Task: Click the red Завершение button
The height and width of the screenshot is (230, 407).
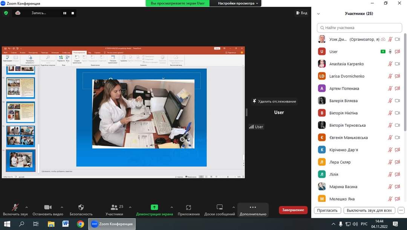Action: 293,210
